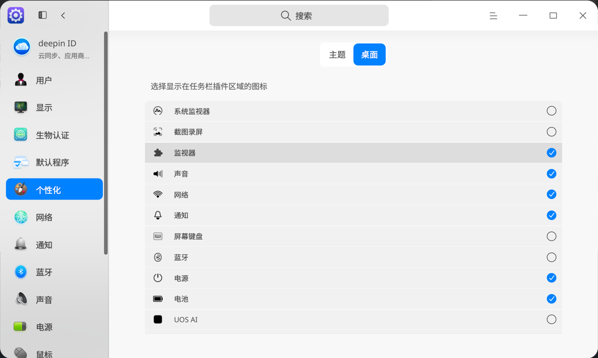Click the sidebar vertical scrollbar

pyautogui.click(x=106, y=143)
